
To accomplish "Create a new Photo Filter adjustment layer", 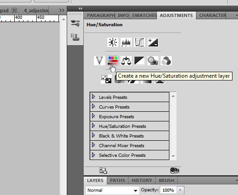I will coord(153,61).
